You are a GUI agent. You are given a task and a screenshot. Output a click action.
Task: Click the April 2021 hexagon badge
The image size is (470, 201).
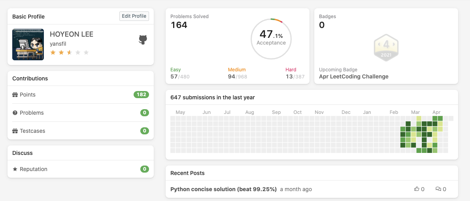click(x=386, y=48)
